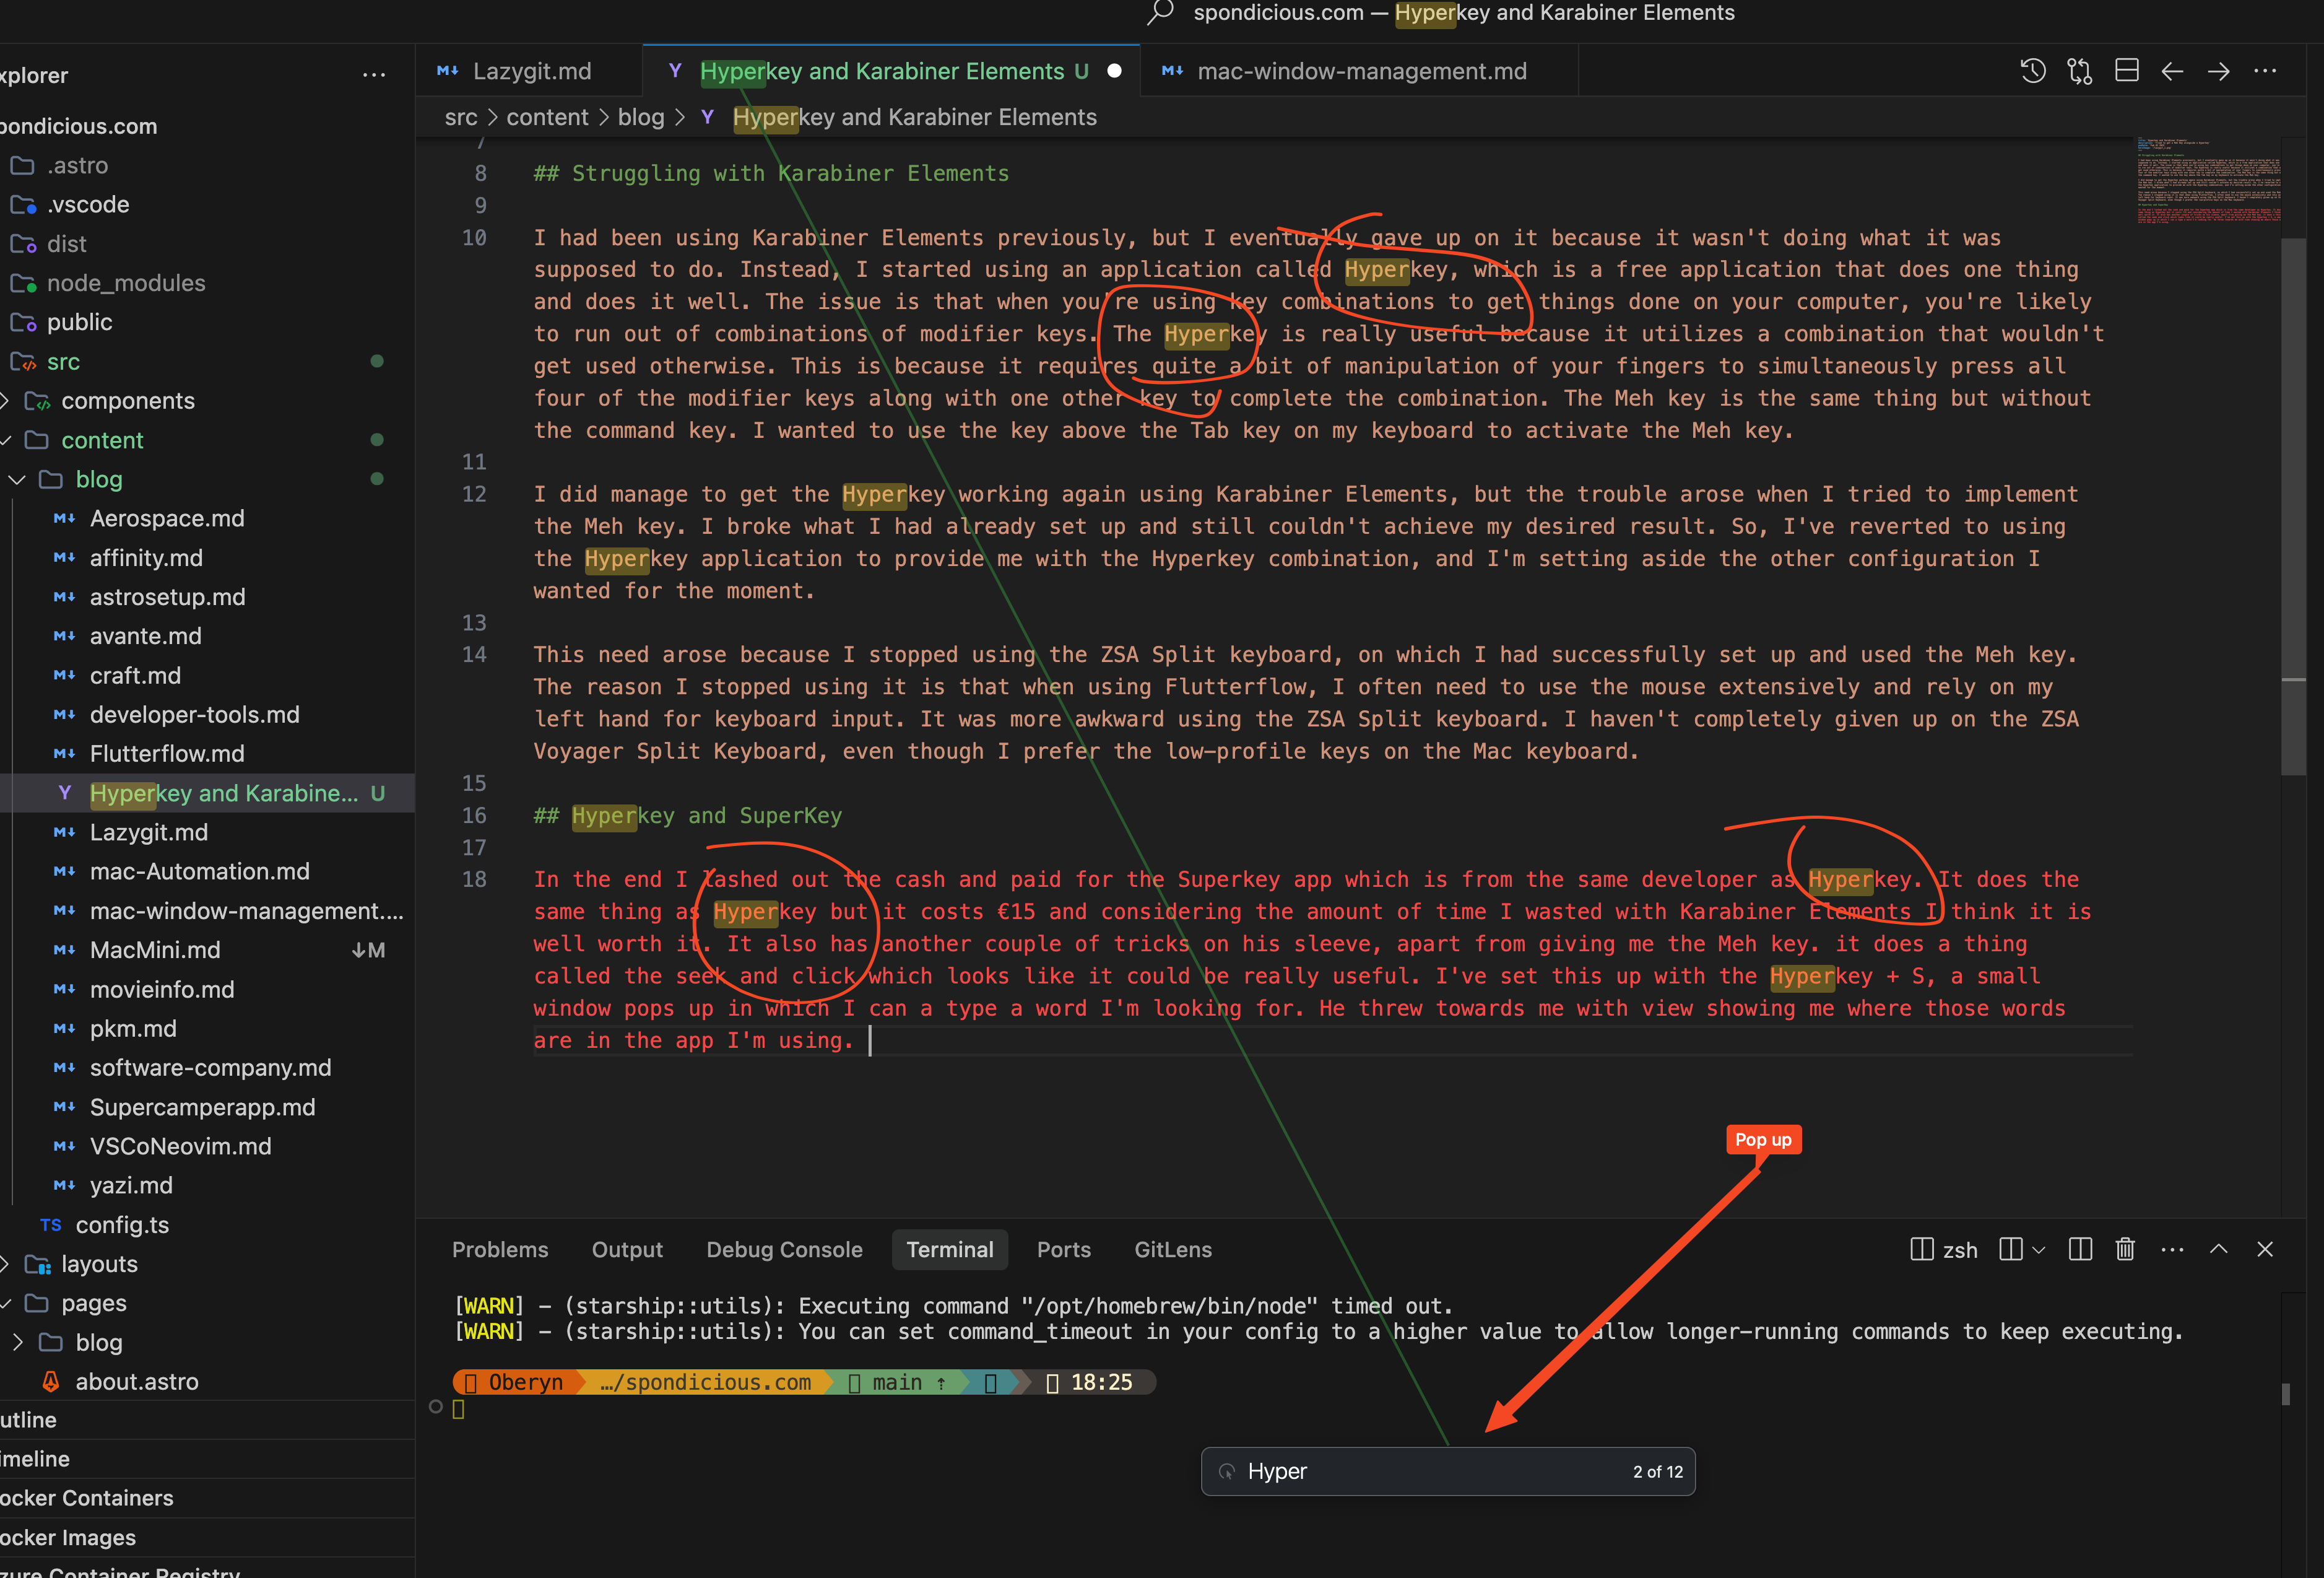The image size is (2324, 1578).
Task: Split the editor layout icon
Action: click(2126, 71)
